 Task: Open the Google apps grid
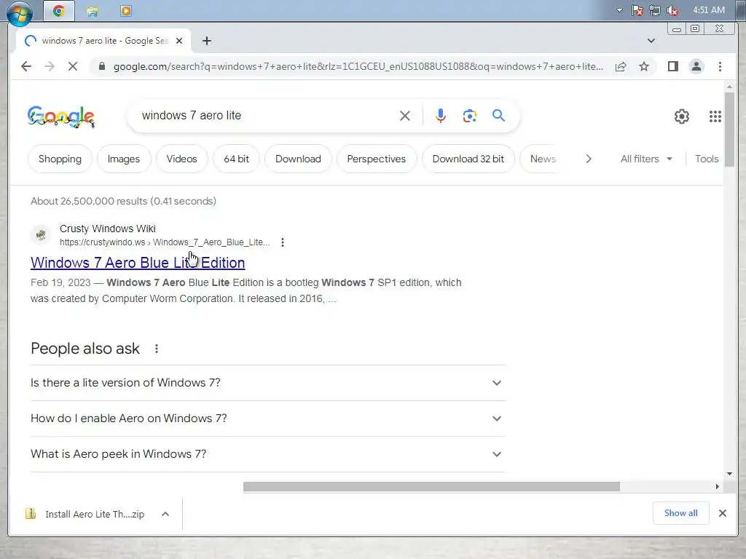click(715, 116)
